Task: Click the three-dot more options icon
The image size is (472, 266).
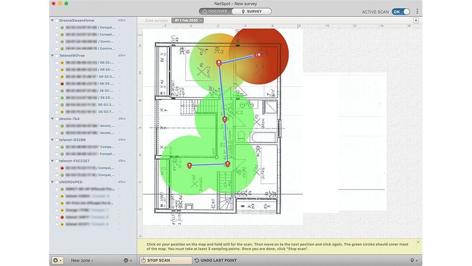Action: [x=417, y=11]
